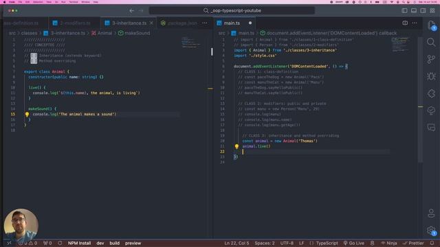Click the Prettier status bar item
The width and height of the screenshot is (440, 247).
click(413, 243)
